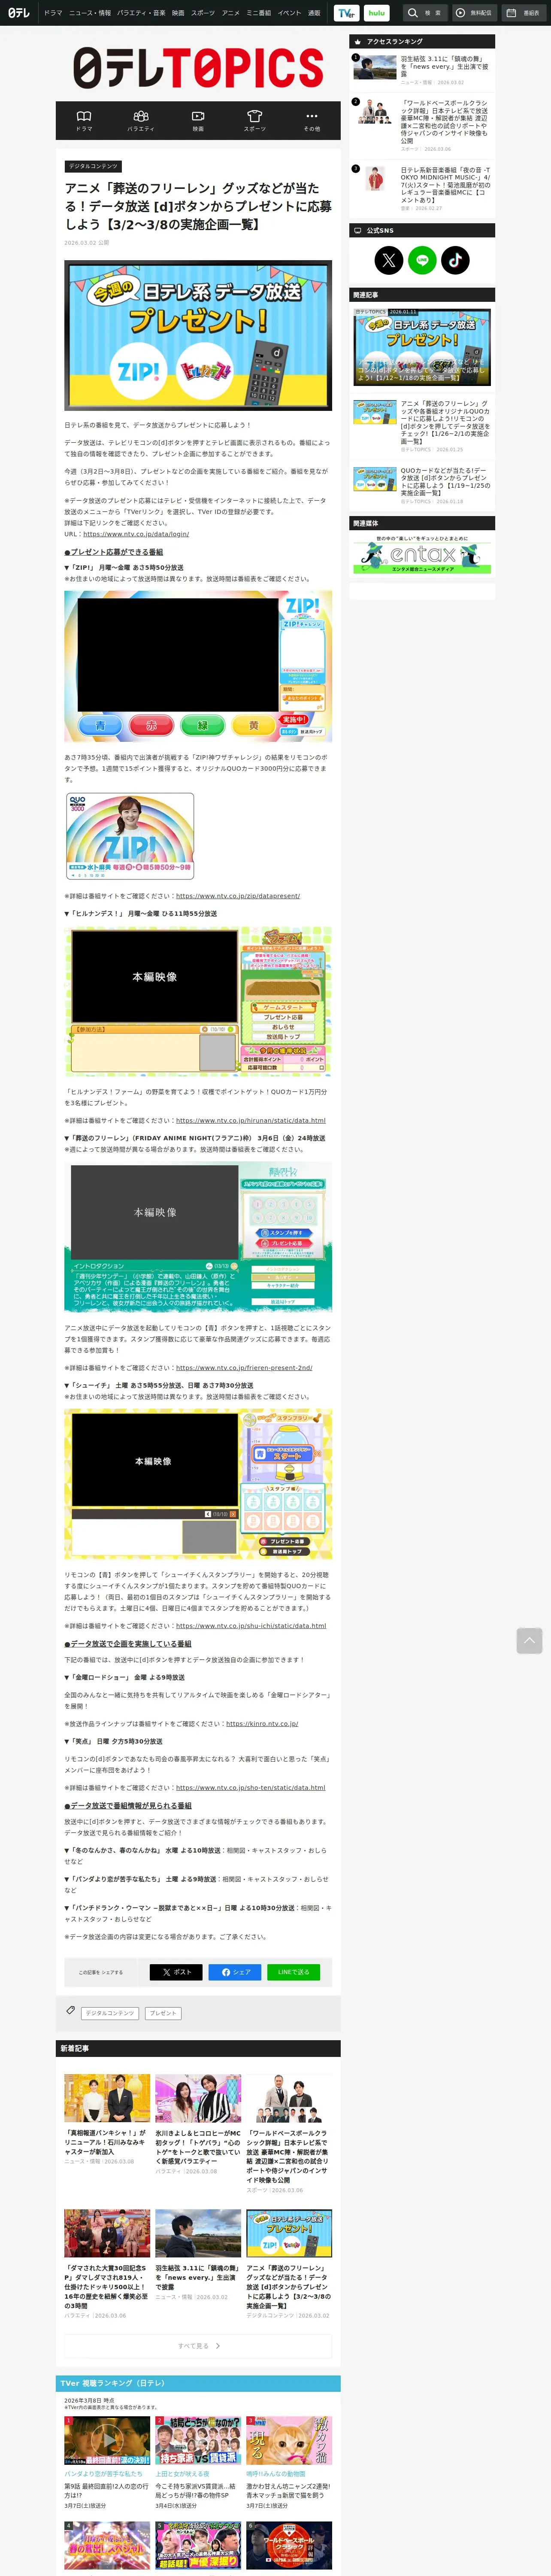The height and width of the screenshot is (2576, 551).
Task: Share article with LINEで送る button
Action: pos(293,1972)
